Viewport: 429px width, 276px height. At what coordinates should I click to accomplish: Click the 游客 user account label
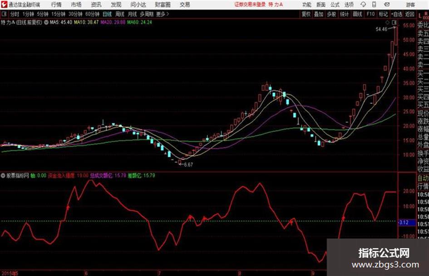(x=410, y=5)
